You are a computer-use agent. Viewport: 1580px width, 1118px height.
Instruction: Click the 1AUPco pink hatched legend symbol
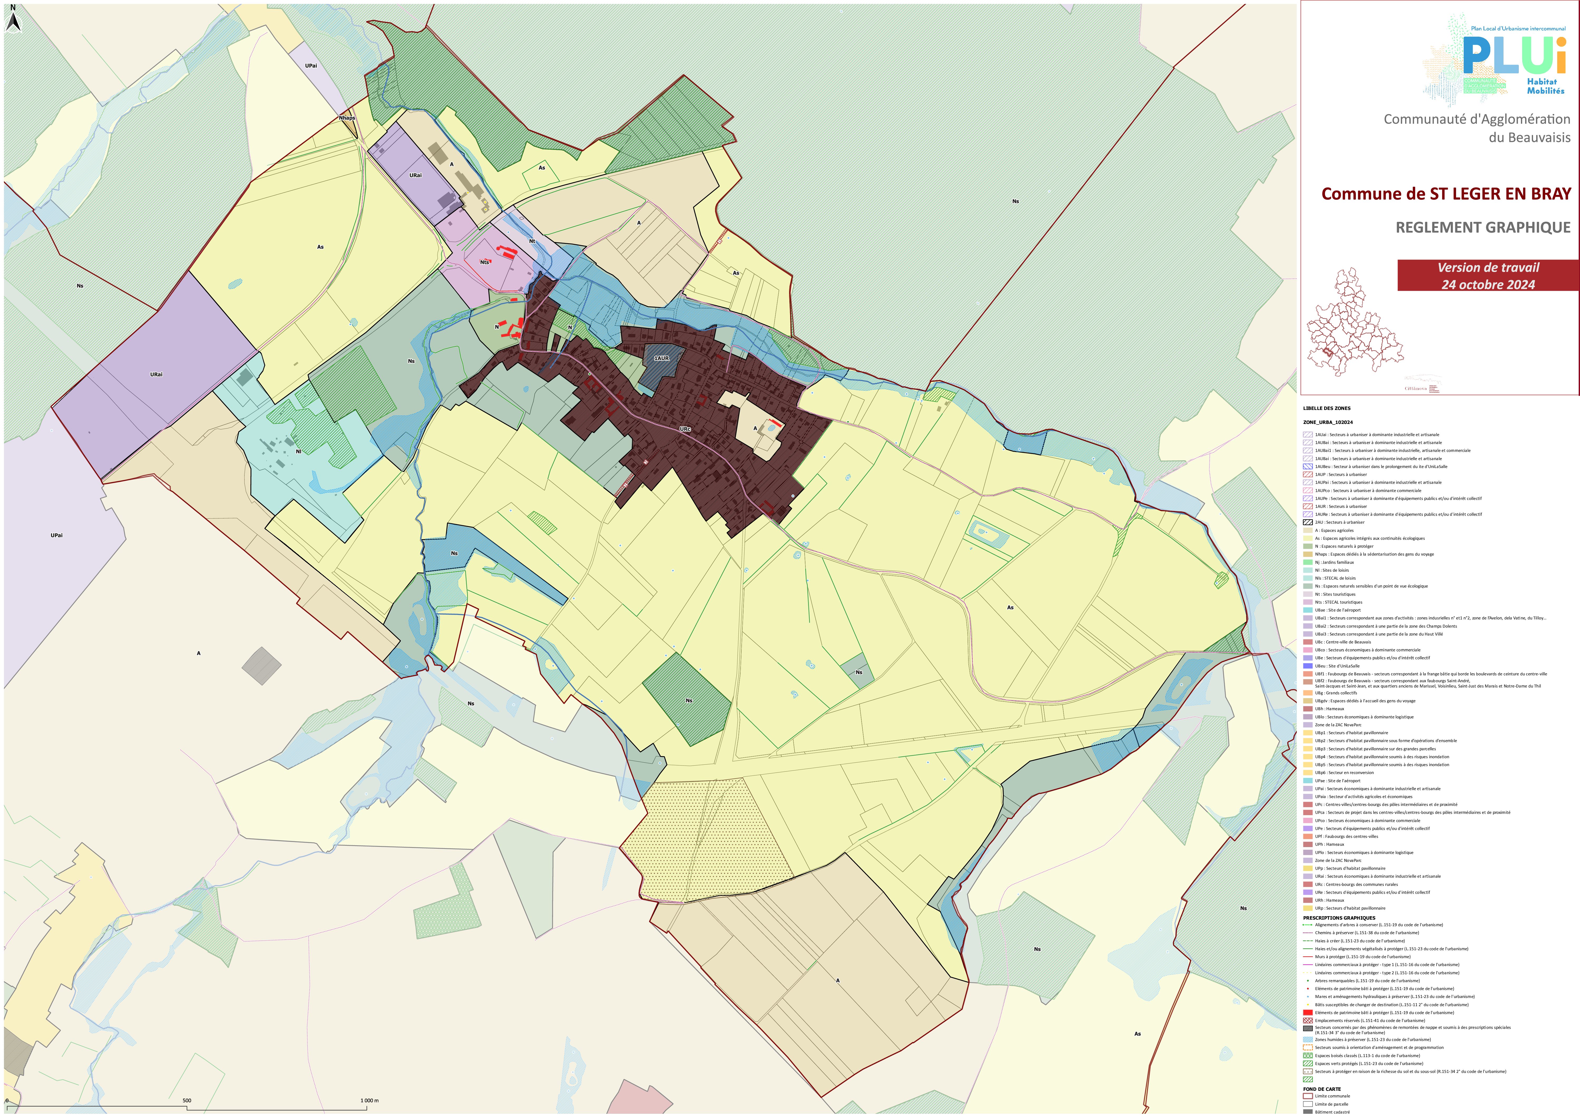[x=1308, y=491]
